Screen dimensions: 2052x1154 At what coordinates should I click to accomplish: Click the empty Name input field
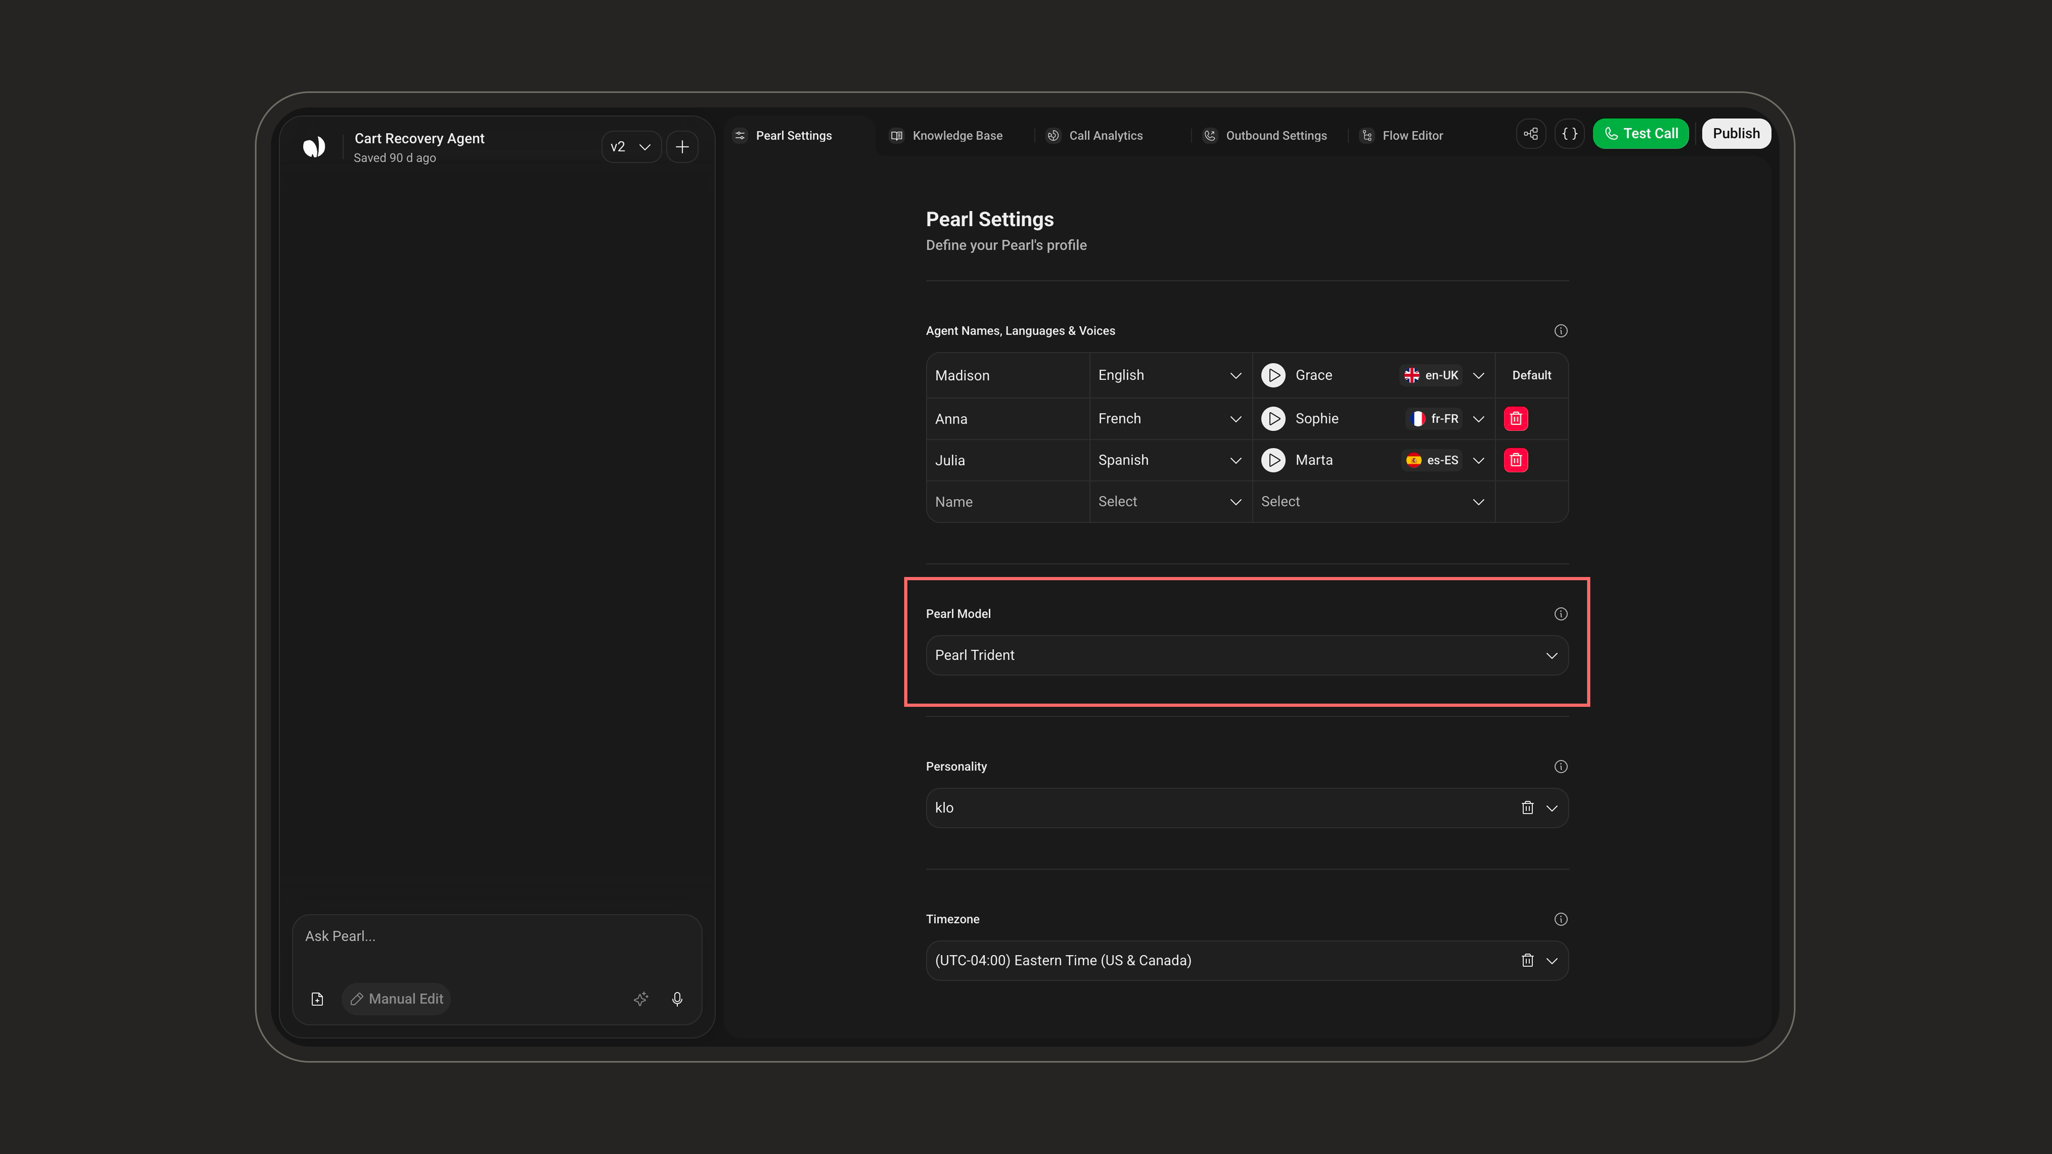pos(1008,502)
